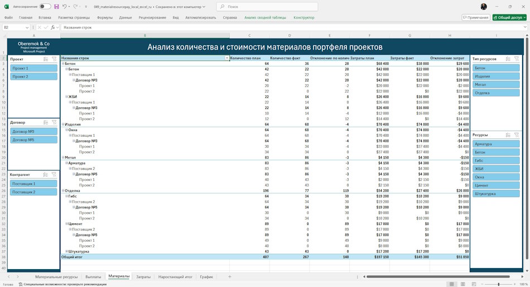Filter by Поставщик 2 in slicer
This screenshot has width=530, height=287.
click(33, 192)
